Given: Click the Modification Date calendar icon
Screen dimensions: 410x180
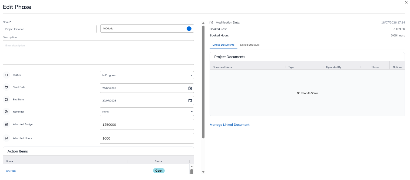Looking at the screenshot, I should (211, 22).
